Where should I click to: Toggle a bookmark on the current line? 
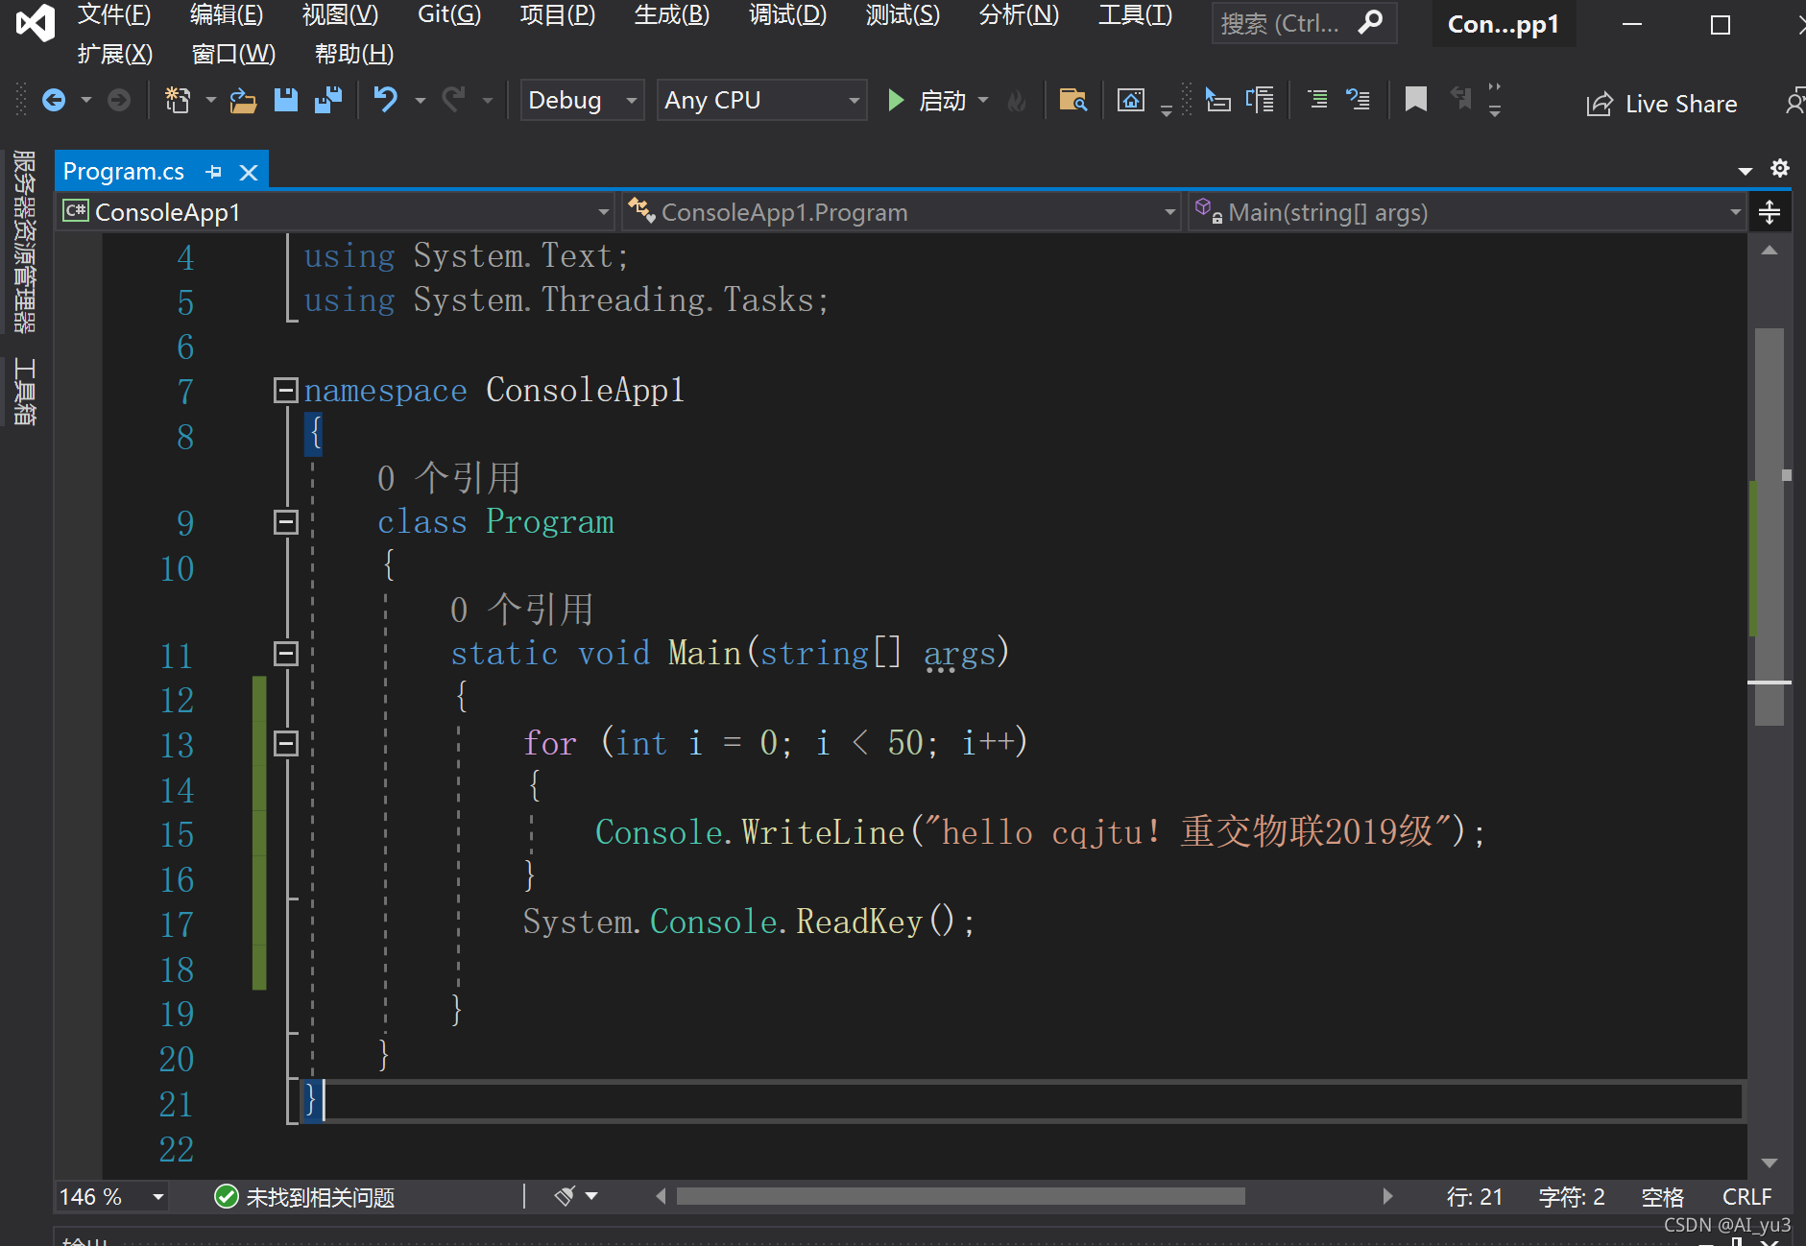[x=1415, y=99]
